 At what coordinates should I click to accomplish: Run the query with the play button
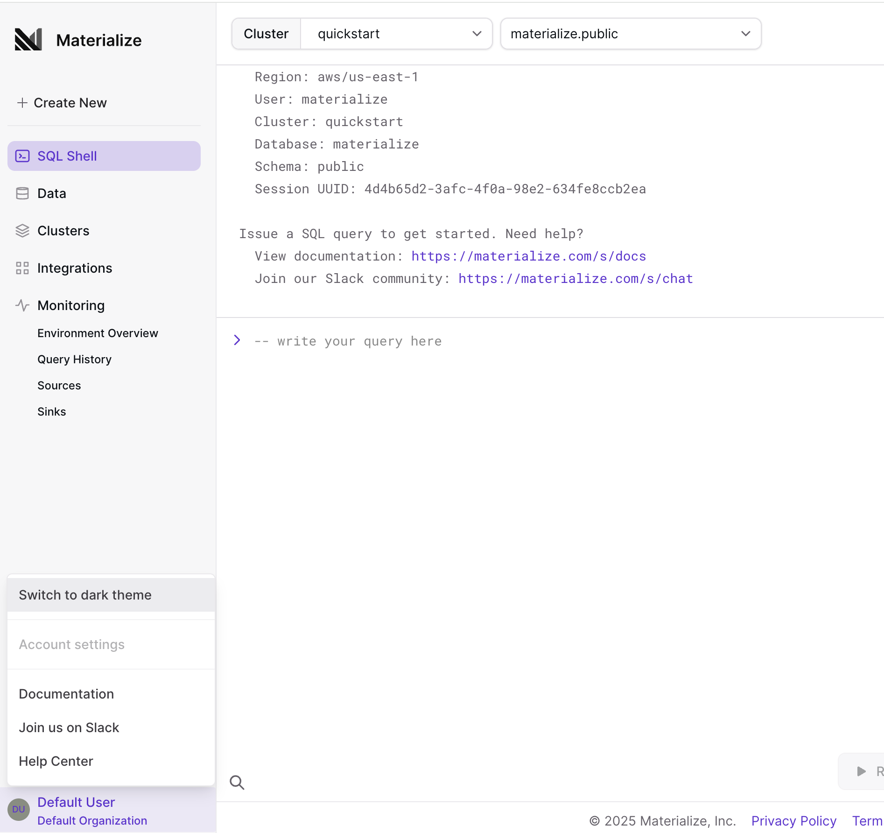tap(860, 771)
